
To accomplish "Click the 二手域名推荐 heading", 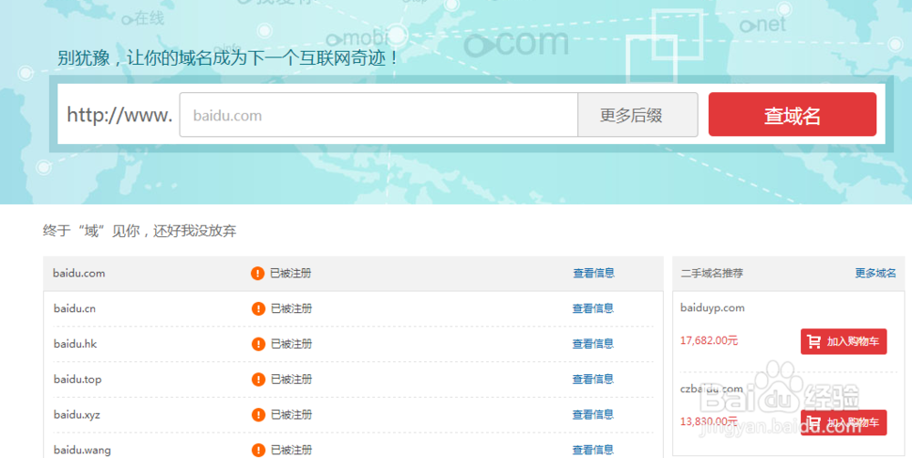I will (x=712, y=273).
